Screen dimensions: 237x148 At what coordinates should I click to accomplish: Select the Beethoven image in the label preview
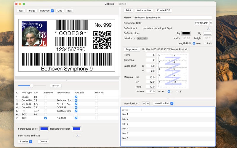pos(34,34)
